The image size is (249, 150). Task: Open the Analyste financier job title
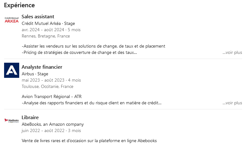click(42, 67)
